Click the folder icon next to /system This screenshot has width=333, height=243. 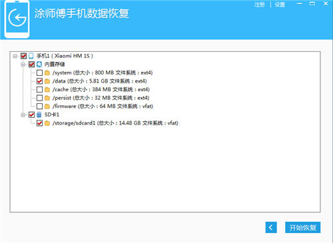(x=47, y=73)
